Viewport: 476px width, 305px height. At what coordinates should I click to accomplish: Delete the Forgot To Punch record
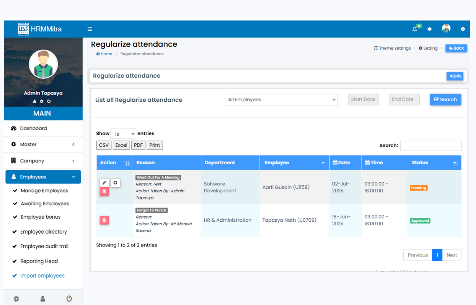104,220
